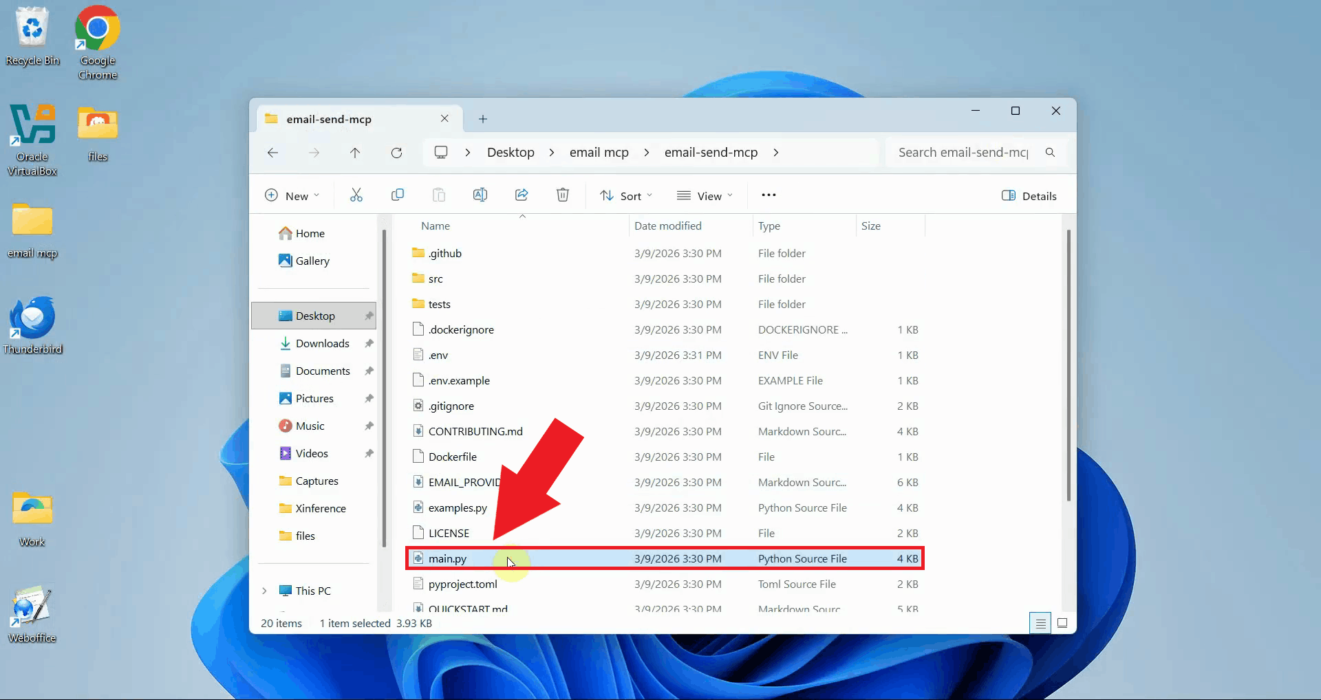This screenshot has height=700, width=1321.
Task: Expand the This PC tree node
Action: [x=264, y=591]
